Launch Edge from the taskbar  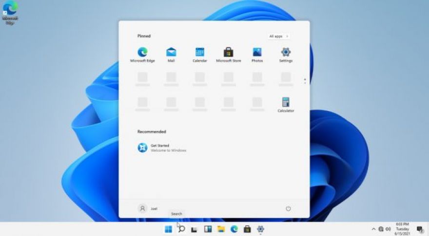click(234, 229)
